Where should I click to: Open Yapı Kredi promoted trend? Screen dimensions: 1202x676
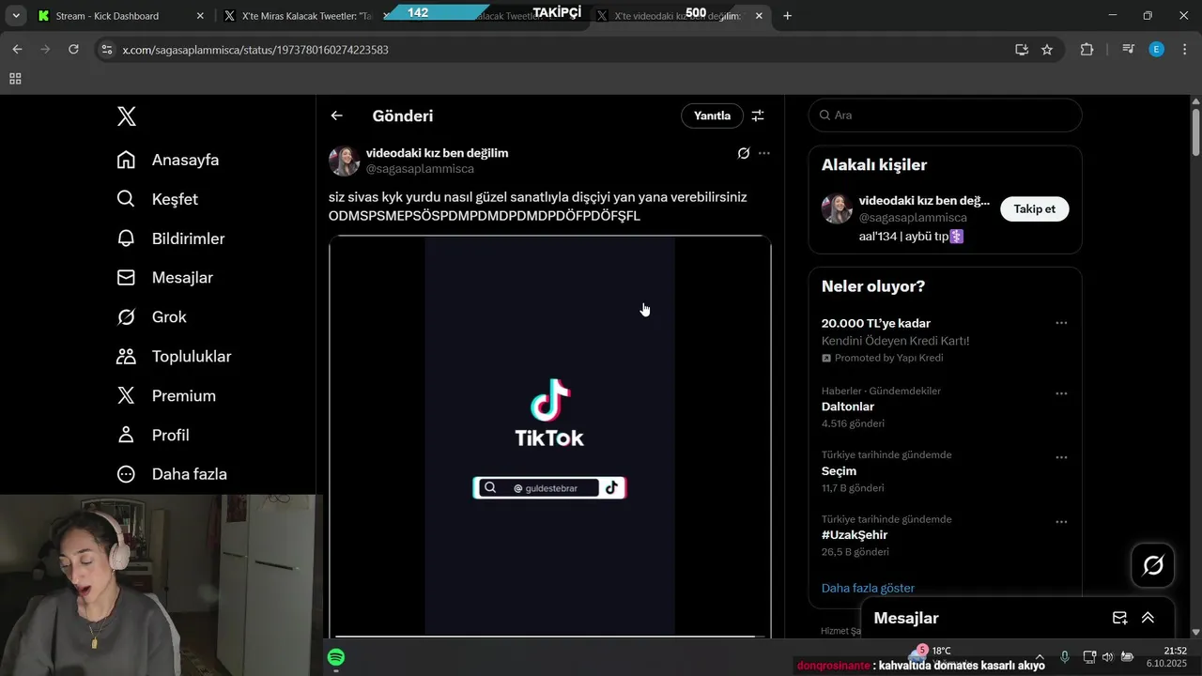coord(945,340)
